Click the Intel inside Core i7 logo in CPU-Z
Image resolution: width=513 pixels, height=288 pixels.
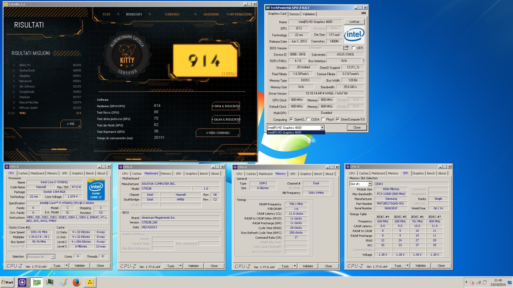point(96,190)
